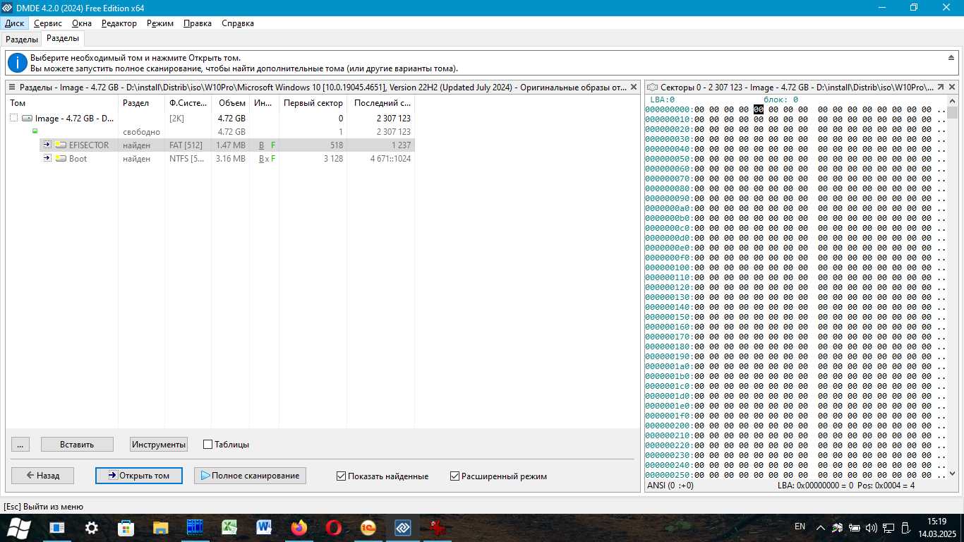Expand the EFISECTOR volume arrow
Image resolution: width=964 pixels, height=542 pixels.
47,145
